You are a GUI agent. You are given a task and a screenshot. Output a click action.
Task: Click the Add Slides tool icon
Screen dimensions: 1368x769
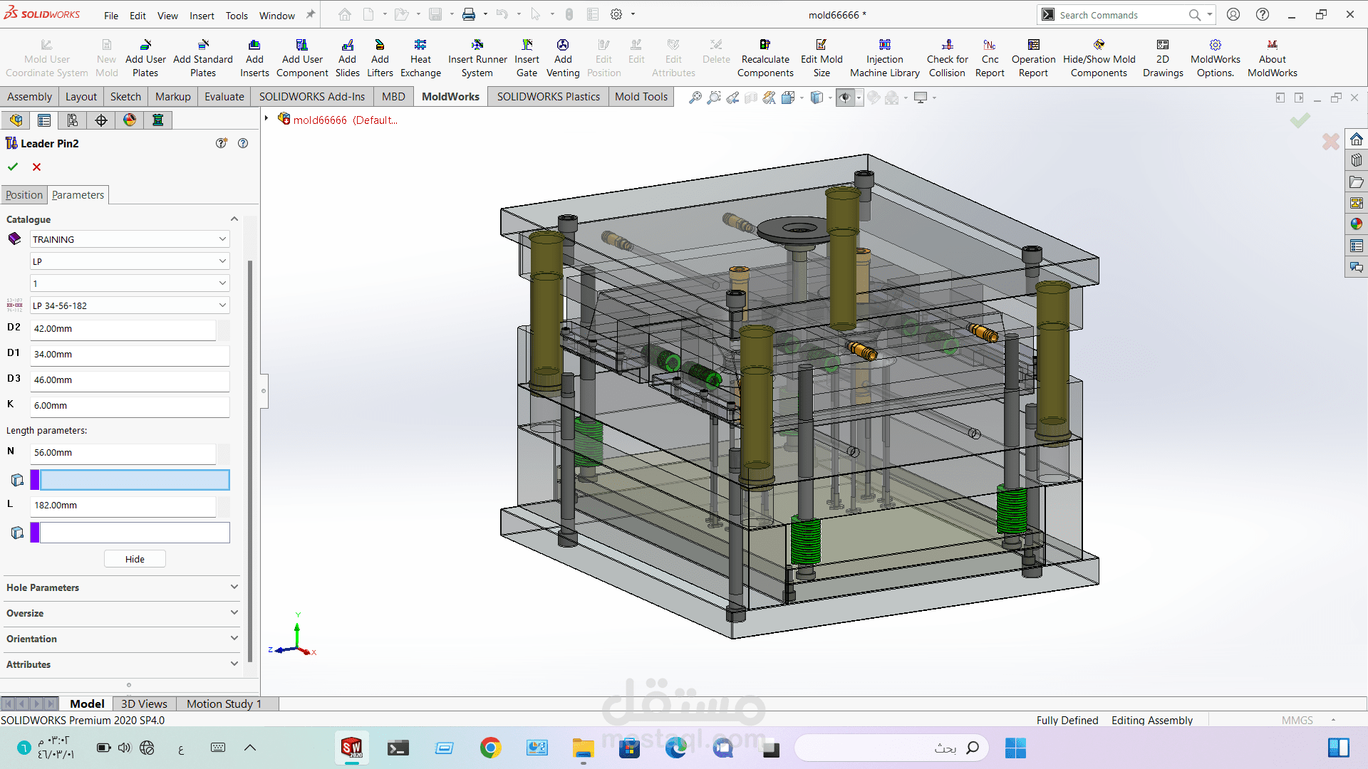pos(347,46)
